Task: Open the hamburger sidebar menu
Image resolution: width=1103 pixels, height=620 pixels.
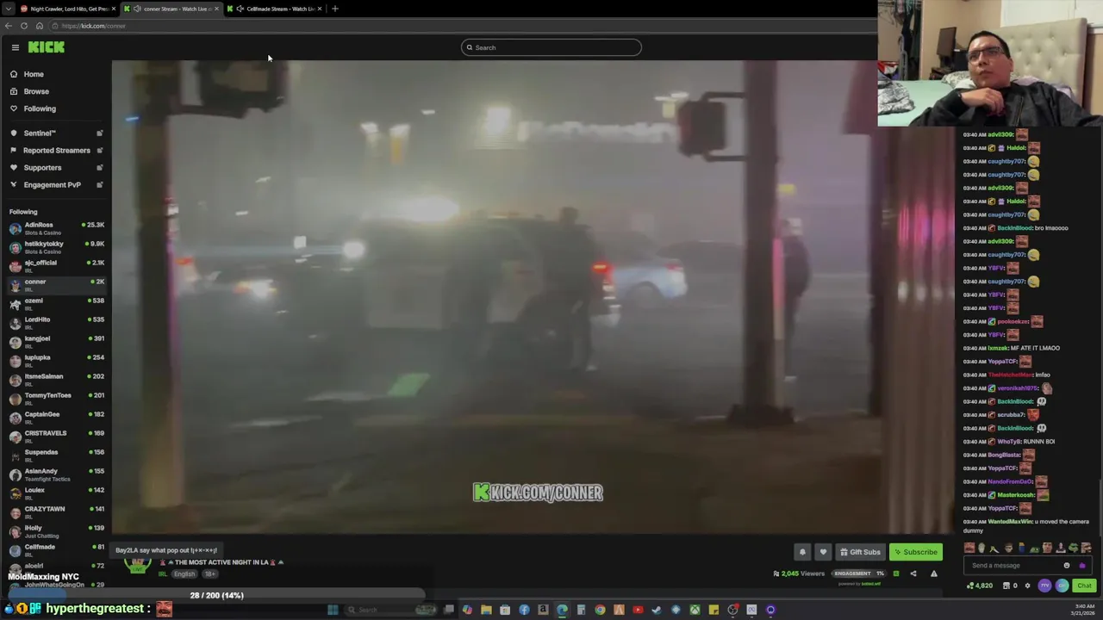Action: click(15, 47)
